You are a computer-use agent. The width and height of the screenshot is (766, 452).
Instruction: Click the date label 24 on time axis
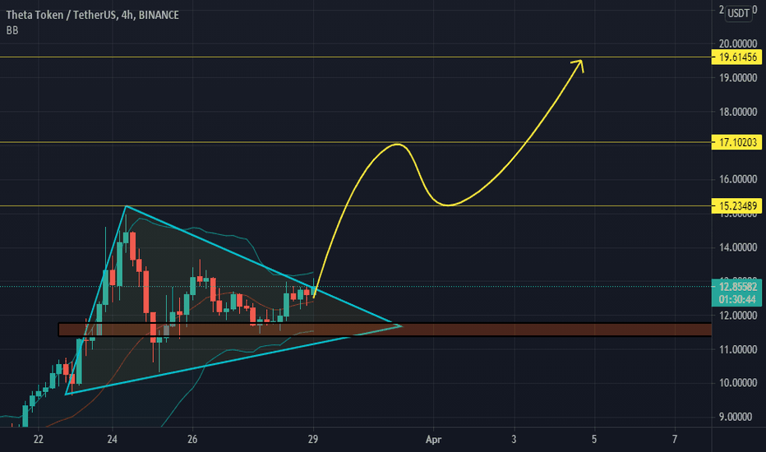pyautogui.click(x=112, y=440)
